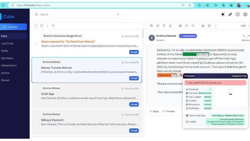Favorite this page in address bar
This screenshot has height=141, width=250.
(190, 5)
